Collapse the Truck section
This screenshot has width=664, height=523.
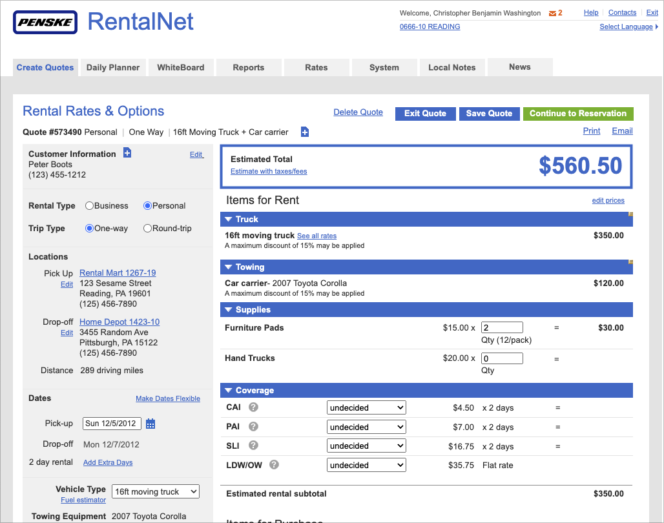[228, 220]
